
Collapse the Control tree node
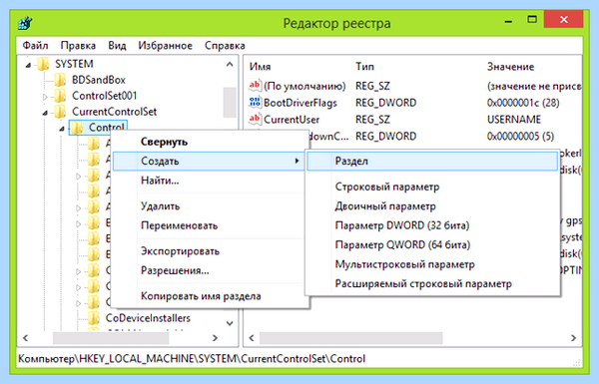point(62,129)
